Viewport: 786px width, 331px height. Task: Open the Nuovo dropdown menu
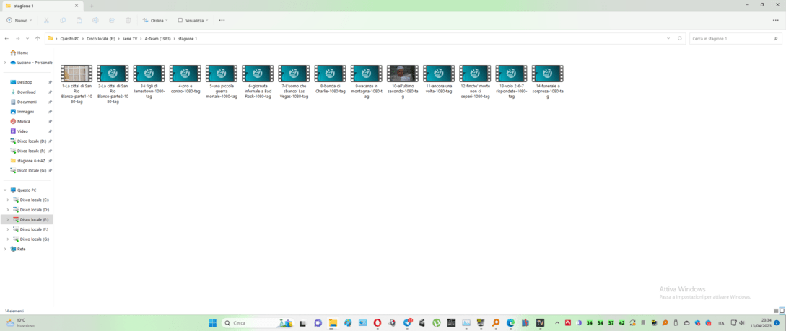(19, 20)
